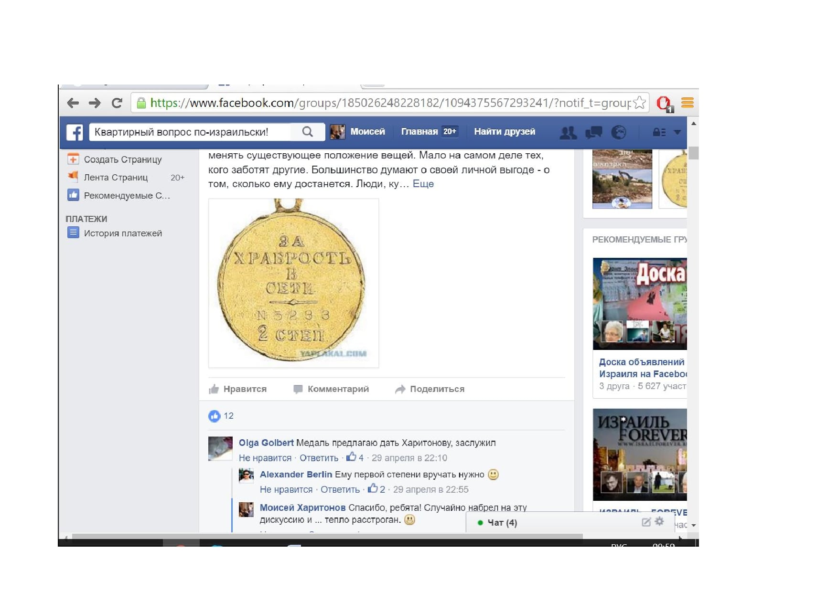
Task: Expand the account dropdown arrow
Action: pos(677,132)
